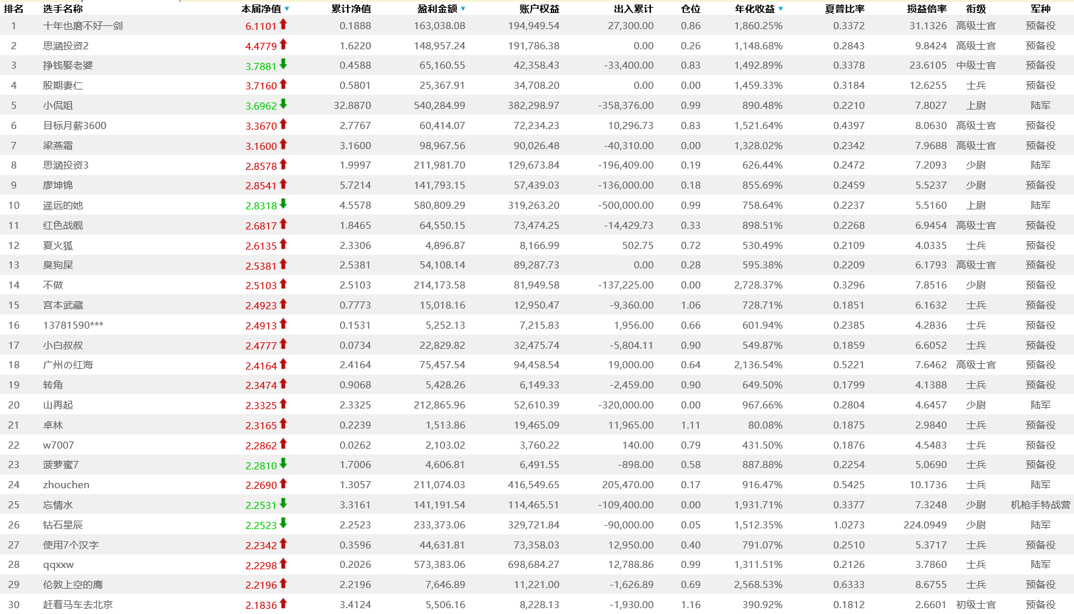Click red up arrow beside 2.8578
This screenshot has width=1074, height=614.
[x=283, y=165]
